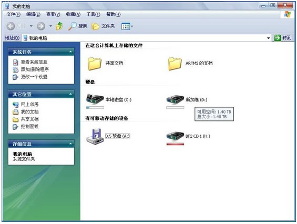The width and height of the screenshot is (297, 224).
Task: Open the Views button dropdown
Action: pos(127,26)
